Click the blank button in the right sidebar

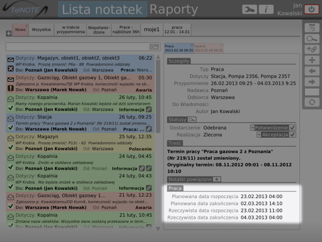point(312,92)
